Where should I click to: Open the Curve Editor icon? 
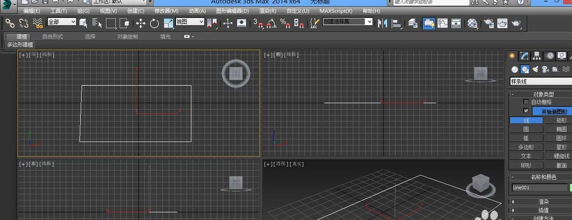[443, 23]
